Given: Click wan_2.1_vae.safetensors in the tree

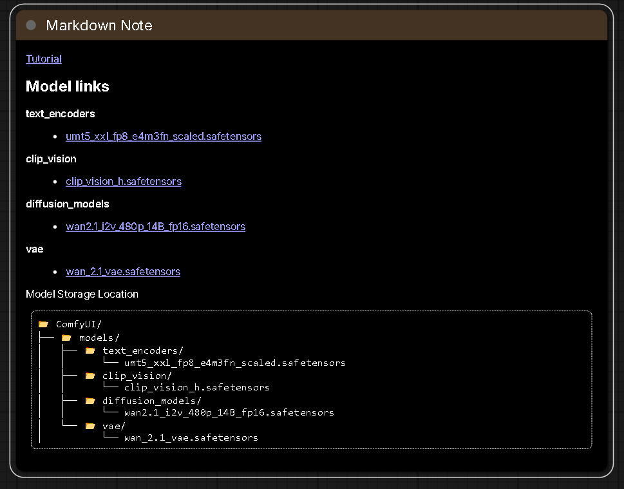Looking at the screenshot, I should 191,437.
